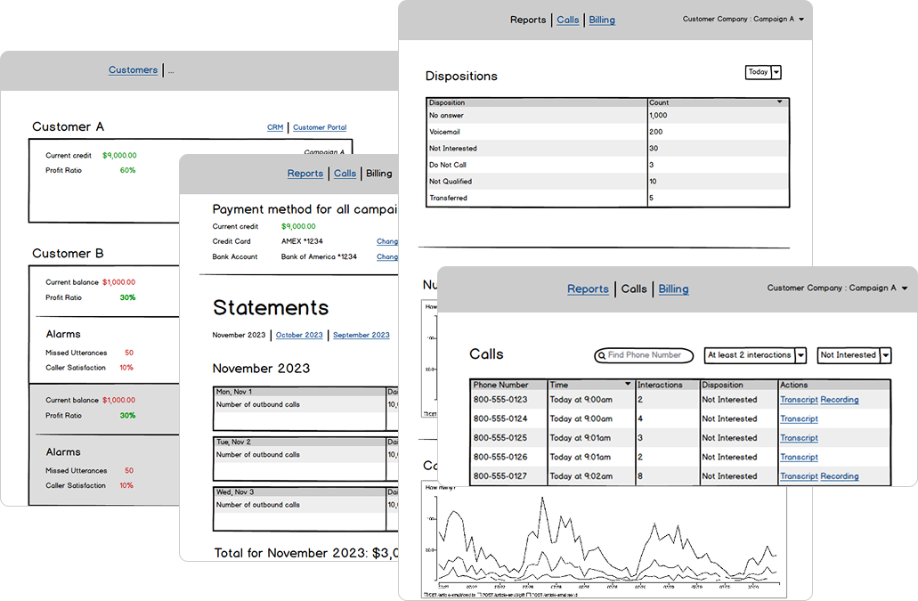Type in the Find Phone Number field

[648, 355]
